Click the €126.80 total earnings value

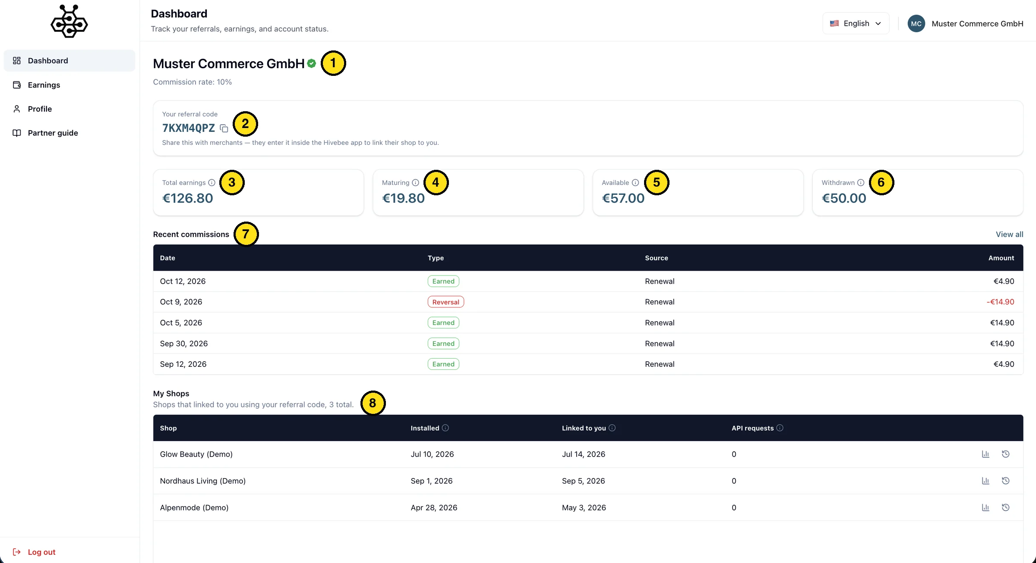tap(187, 198)
